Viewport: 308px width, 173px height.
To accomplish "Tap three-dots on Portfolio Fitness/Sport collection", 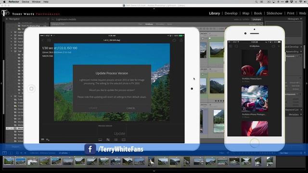I will 265,74.
